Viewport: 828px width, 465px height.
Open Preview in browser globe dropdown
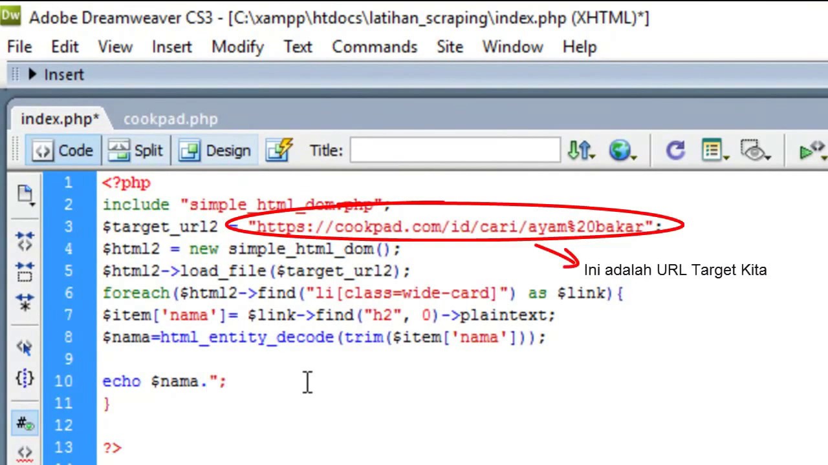click(x=622, y=150)
